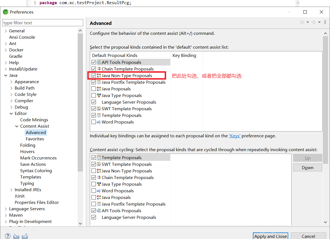Check Word Proposals in default proposal kinds
This screenshot has width=330, height=239.
pyautogui.click(x=94, y=122)
